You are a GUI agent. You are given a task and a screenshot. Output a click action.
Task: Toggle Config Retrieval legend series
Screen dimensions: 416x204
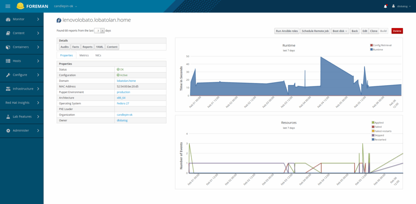click(382, 45)
